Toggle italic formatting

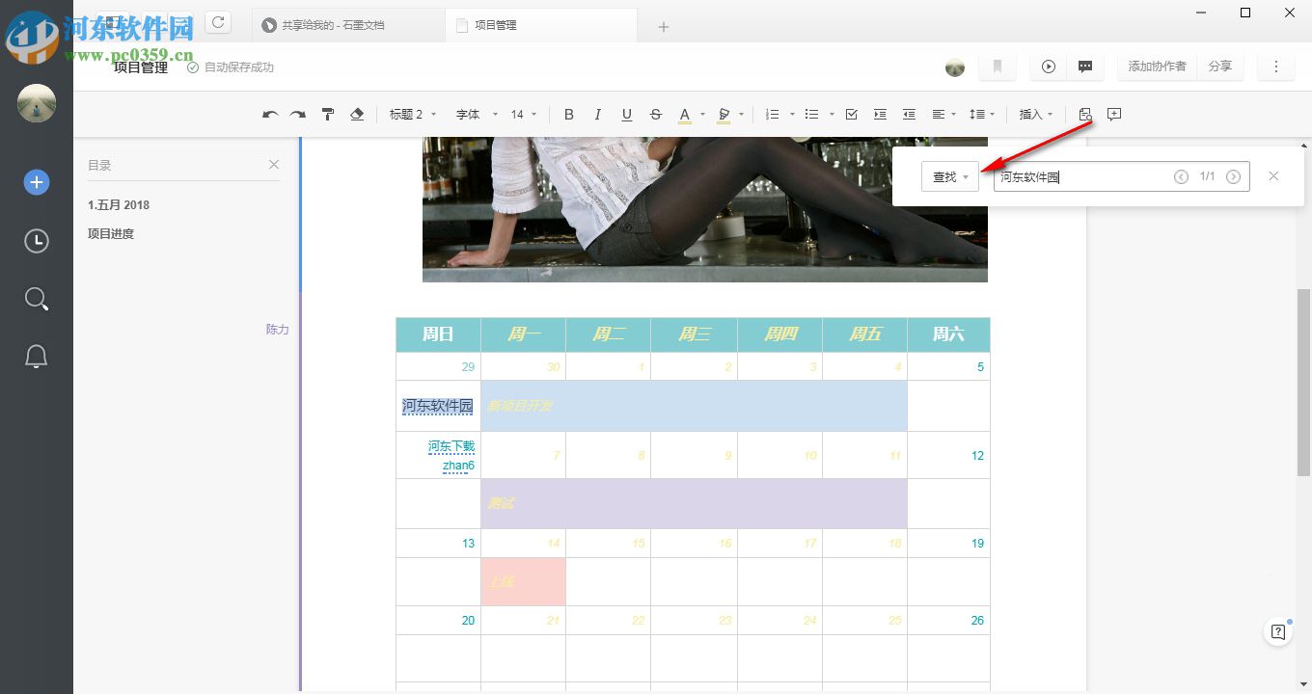598,115
